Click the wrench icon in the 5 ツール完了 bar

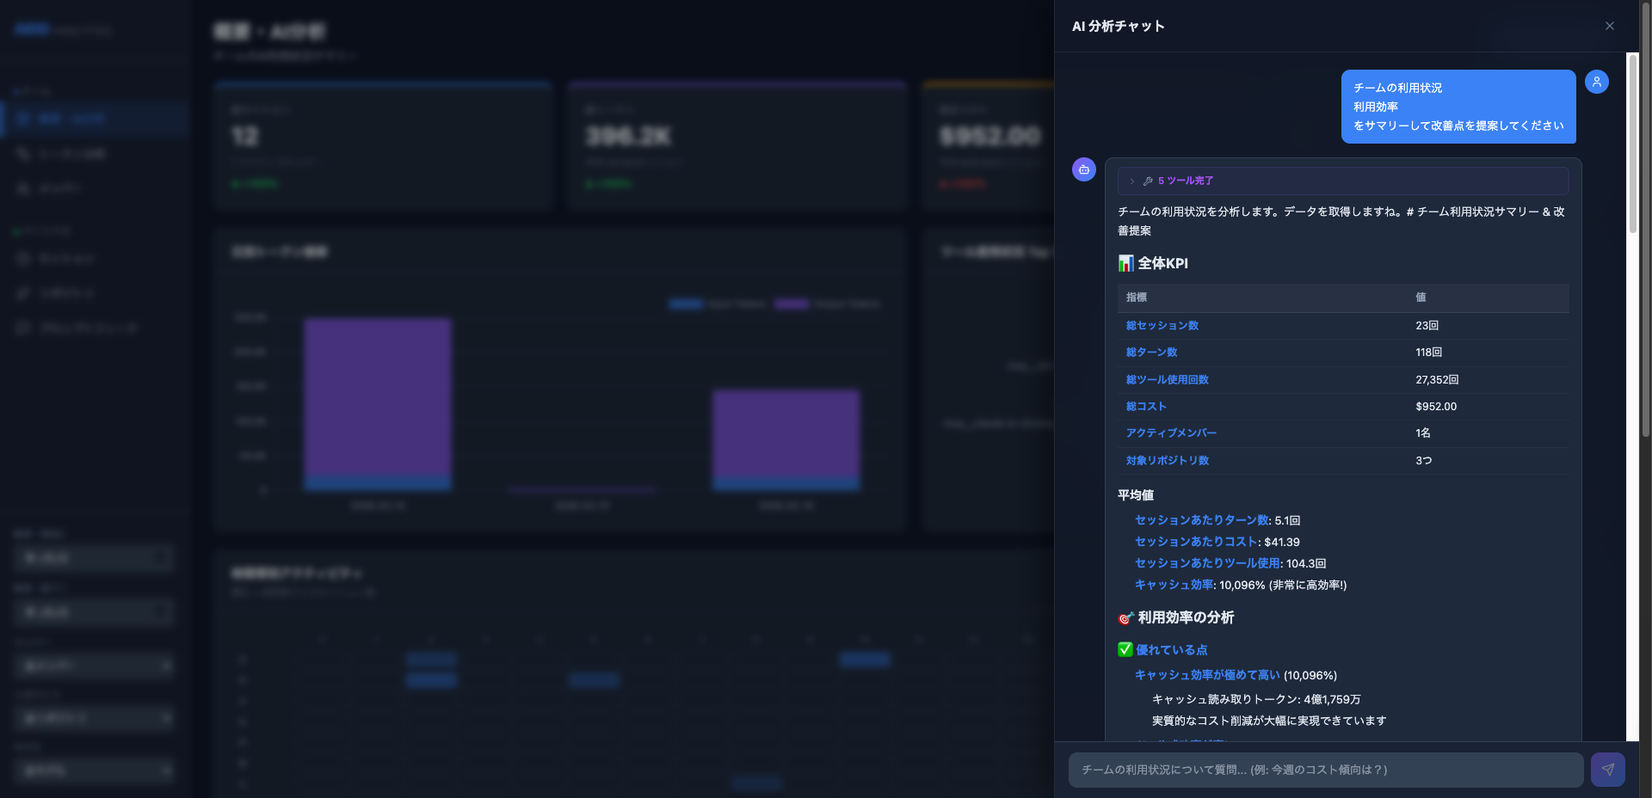(x=1147, y=181)
